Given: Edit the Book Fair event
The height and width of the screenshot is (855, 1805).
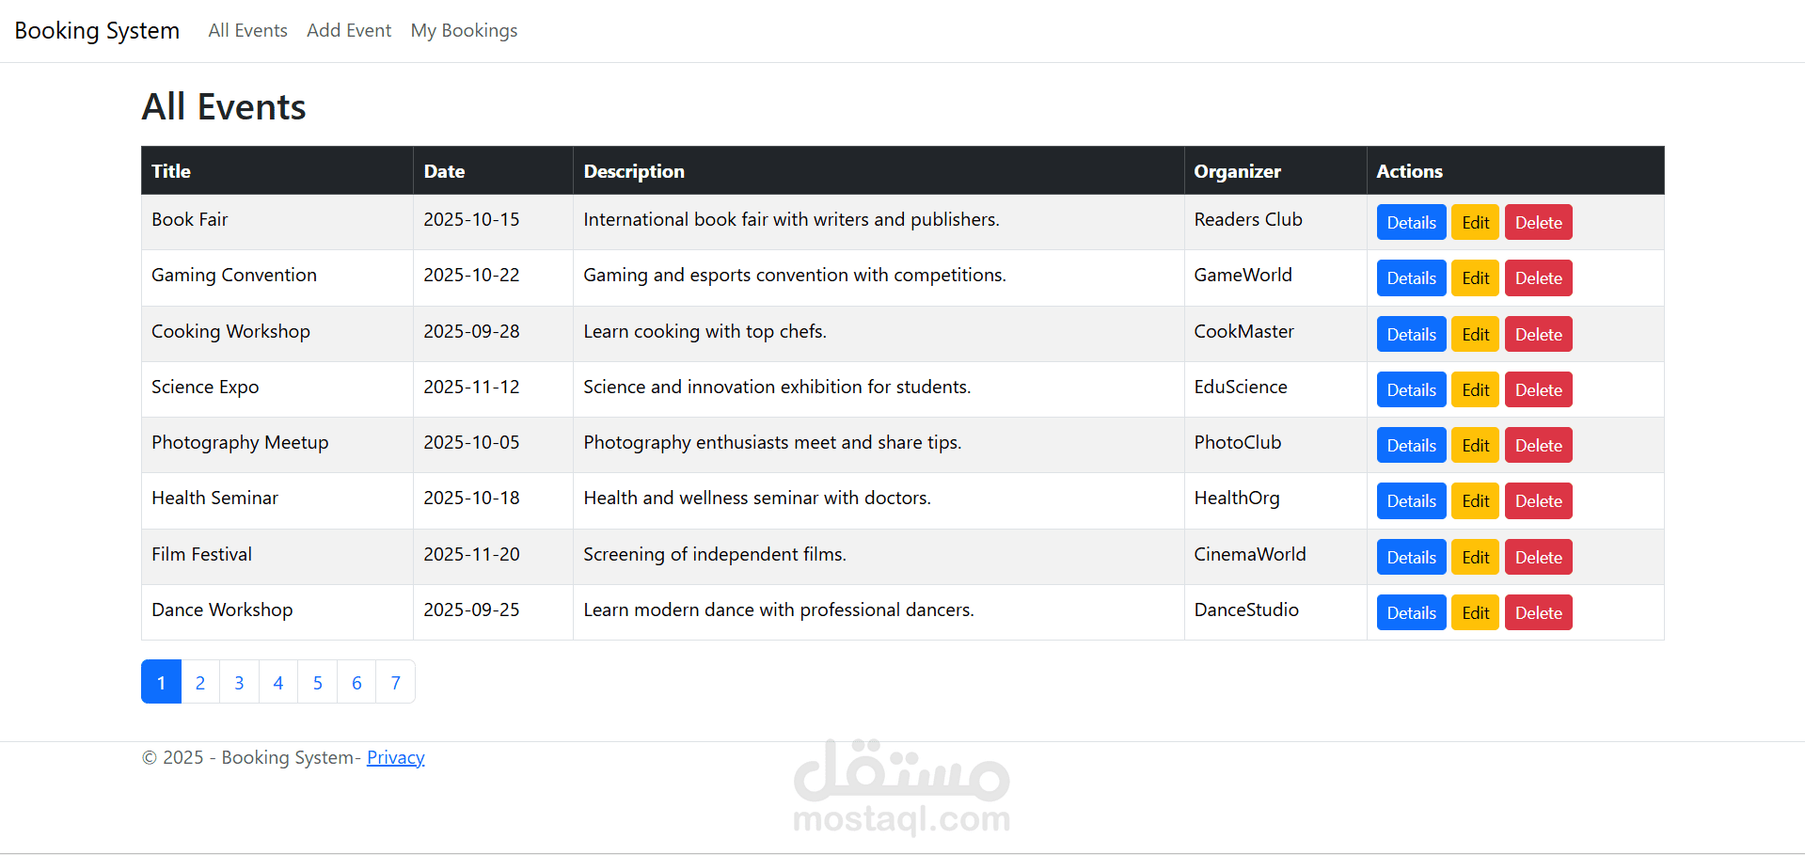Looking at the screenshot, I should [x=1475, y=223].
